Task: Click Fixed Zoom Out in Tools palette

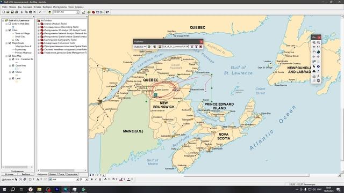Action: tap(318, 47)
